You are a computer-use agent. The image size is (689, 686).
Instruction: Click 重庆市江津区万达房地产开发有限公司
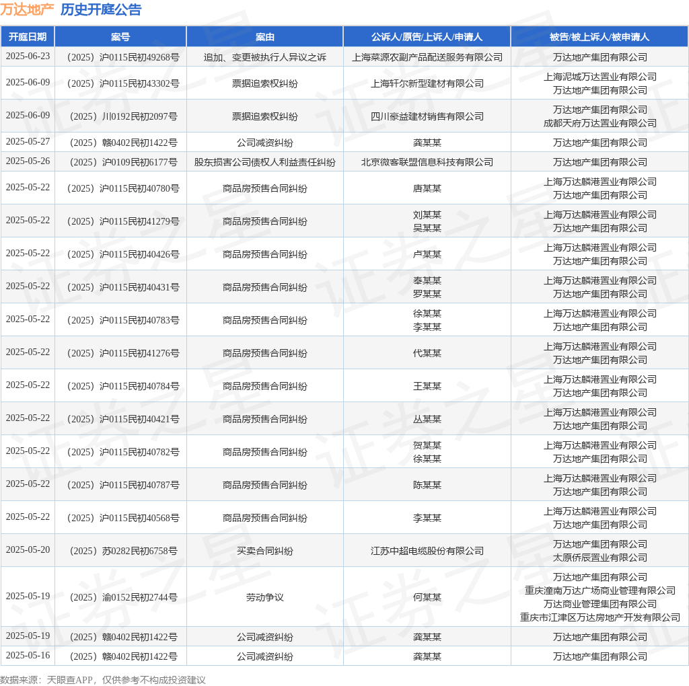[x=600, y=617]
